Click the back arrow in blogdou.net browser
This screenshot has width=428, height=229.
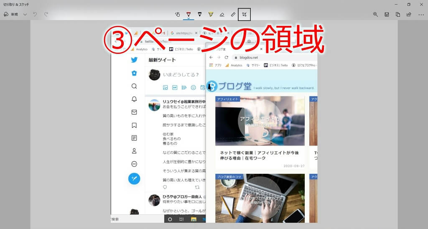click(x=211, y=57)
